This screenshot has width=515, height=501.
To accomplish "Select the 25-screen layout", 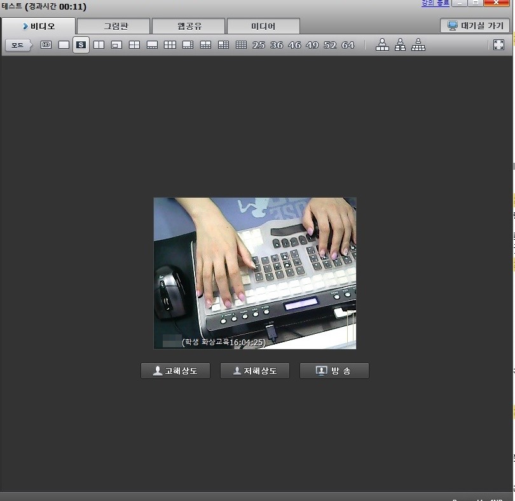I will point(259,45).
